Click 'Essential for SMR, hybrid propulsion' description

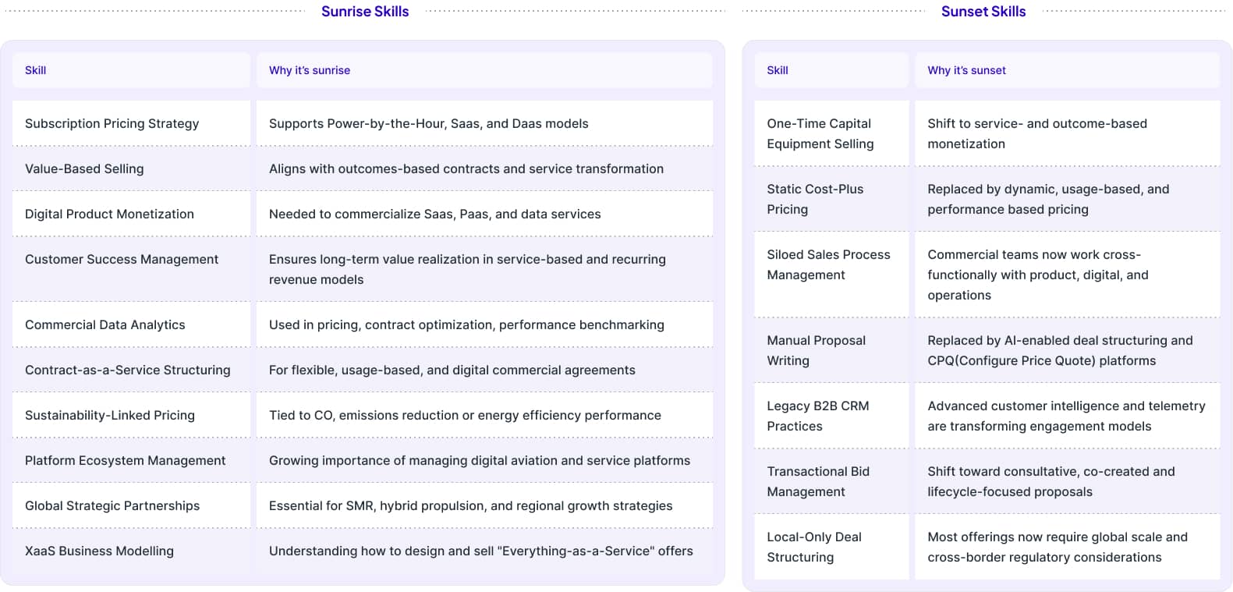coord(470,505)
